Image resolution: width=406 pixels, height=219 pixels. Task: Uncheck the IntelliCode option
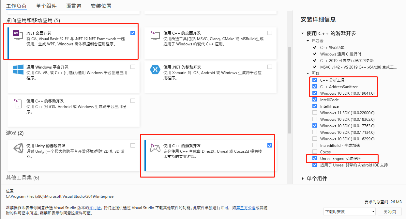pyautogui.click(x=315, y=100)
